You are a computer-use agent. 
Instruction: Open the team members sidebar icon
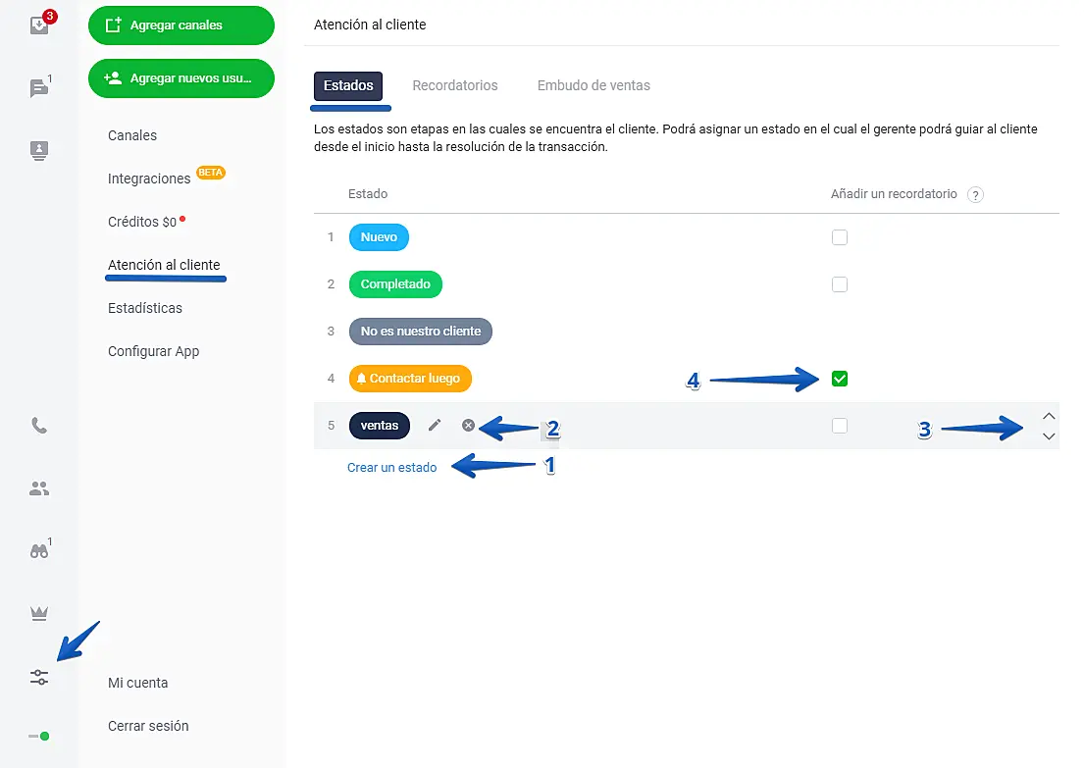click(39, 488)
